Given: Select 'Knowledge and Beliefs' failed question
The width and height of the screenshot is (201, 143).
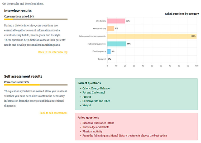Looking at the screenshot, I should (96, 127).
